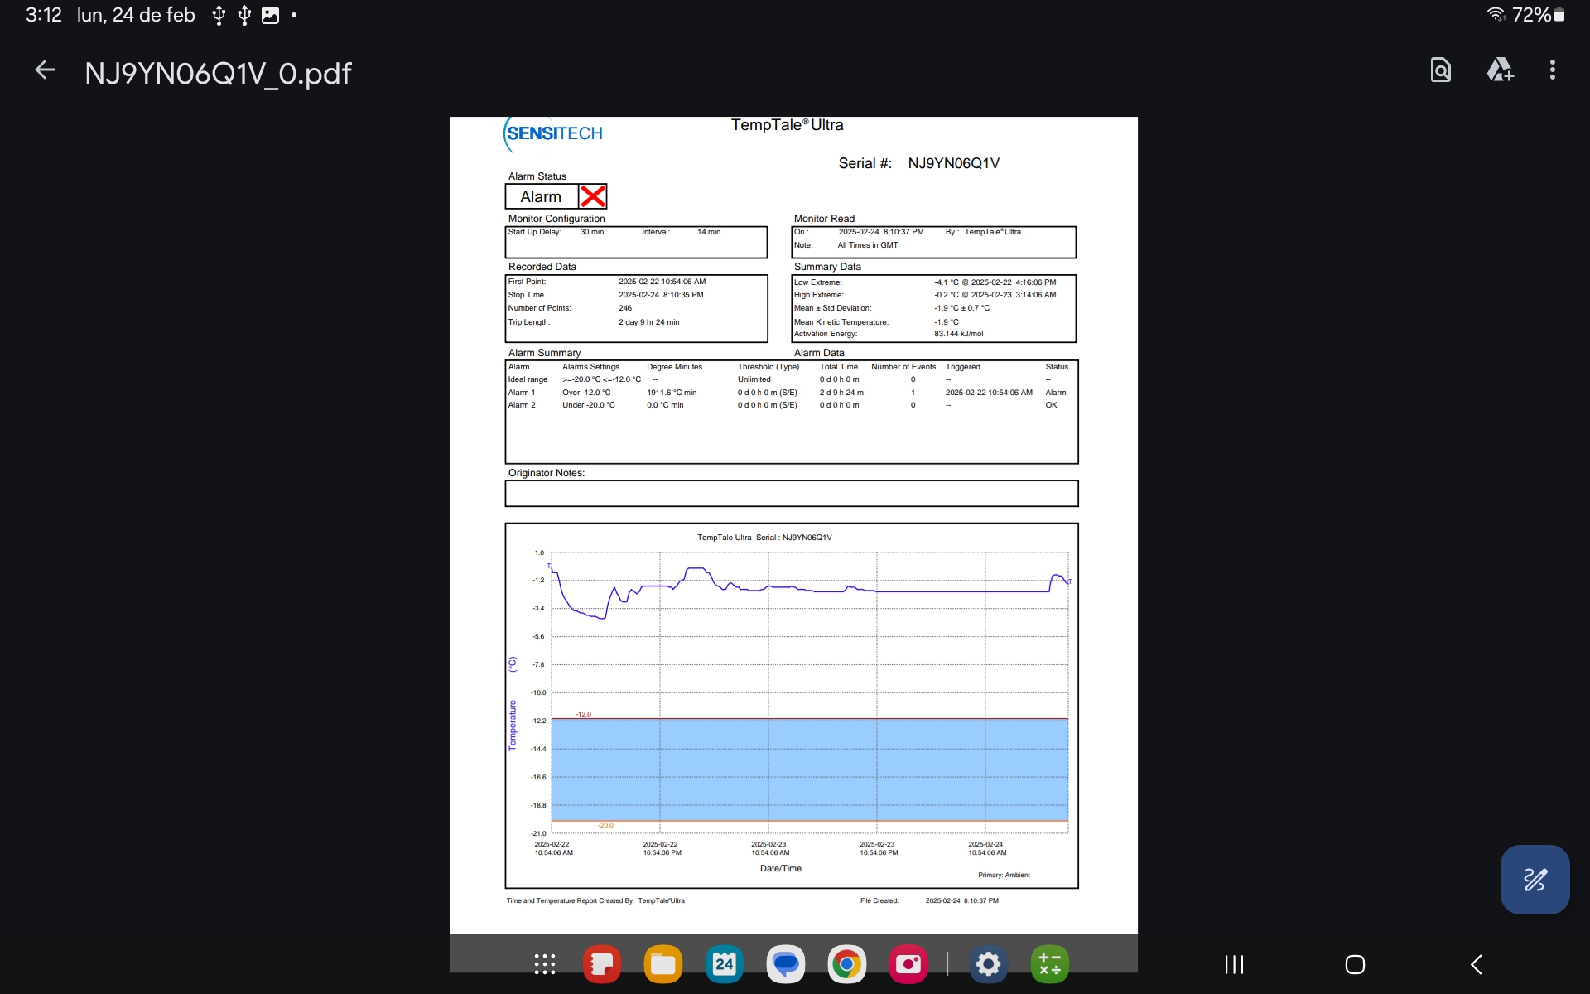Tap the status bar clock 3:12
Viewport: 1590px width, 994px height.
point(43,15)
